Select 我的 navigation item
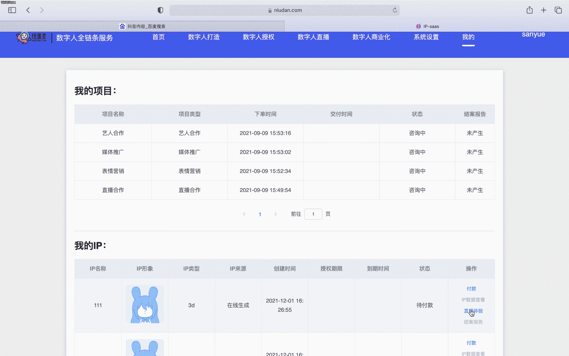Image resolution: width=569 pixels, height=356 pixels. pyautogui.click(x=468, y=37)
